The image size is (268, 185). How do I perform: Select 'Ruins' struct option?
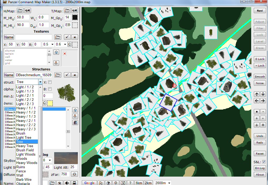21,167
